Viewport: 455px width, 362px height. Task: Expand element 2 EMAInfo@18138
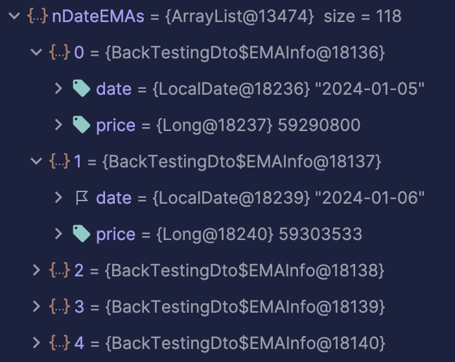coord(36,270)
